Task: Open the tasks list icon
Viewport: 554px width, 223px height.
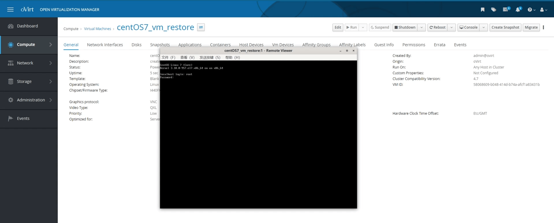Action: (506, 10)
